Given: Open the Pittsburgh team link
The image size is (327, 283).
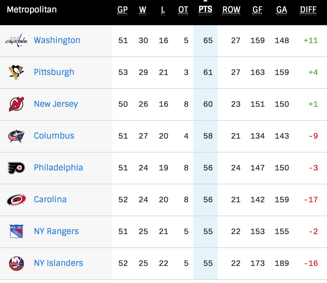Looking at the screenshot, I should pos(54,72).
